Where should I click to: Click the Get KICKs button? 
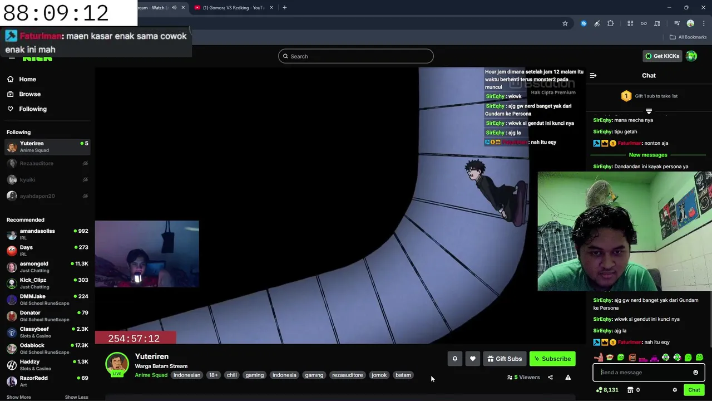click(662, 56)
